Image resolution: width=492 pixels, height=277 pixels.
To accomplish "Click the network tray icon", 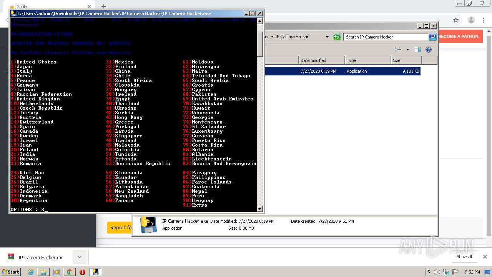I will pos(446,272).
